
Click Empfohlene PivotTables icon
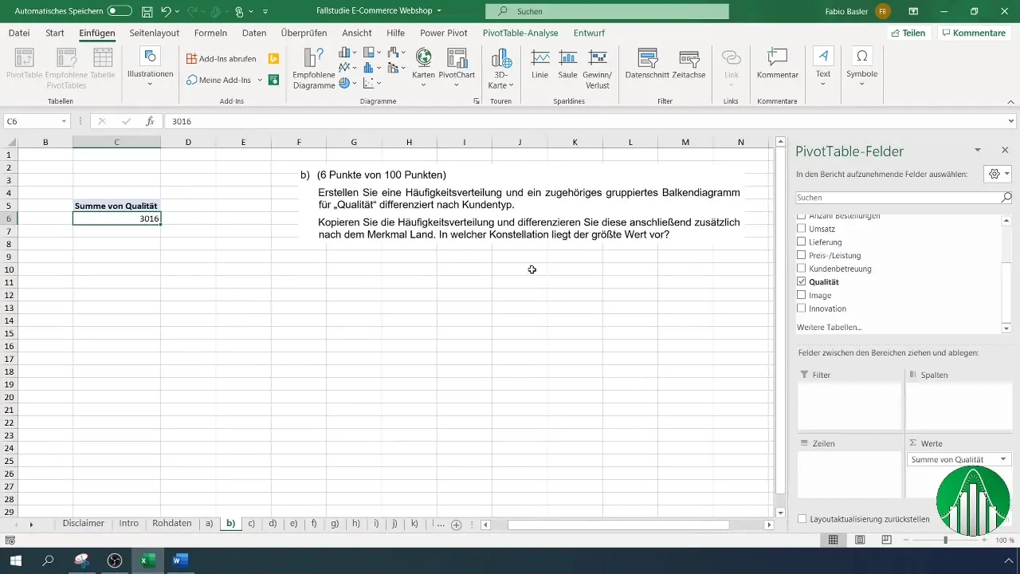(x=66, y=67)
